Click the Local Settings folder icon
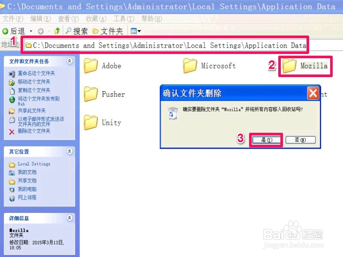This screenshot has height=257, width=343. 12,164
